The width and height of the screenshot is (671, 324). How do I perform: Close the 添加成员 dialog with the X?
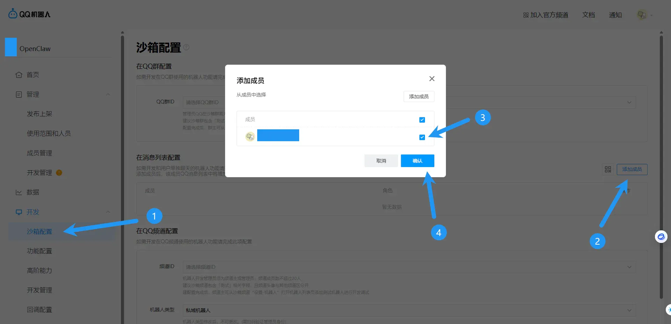432,79
